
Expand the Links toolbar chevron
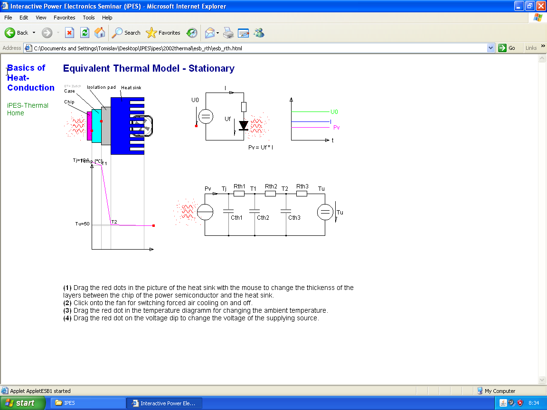(543, 46)
